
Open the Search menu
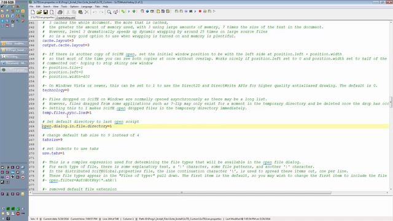click(47, 7)
